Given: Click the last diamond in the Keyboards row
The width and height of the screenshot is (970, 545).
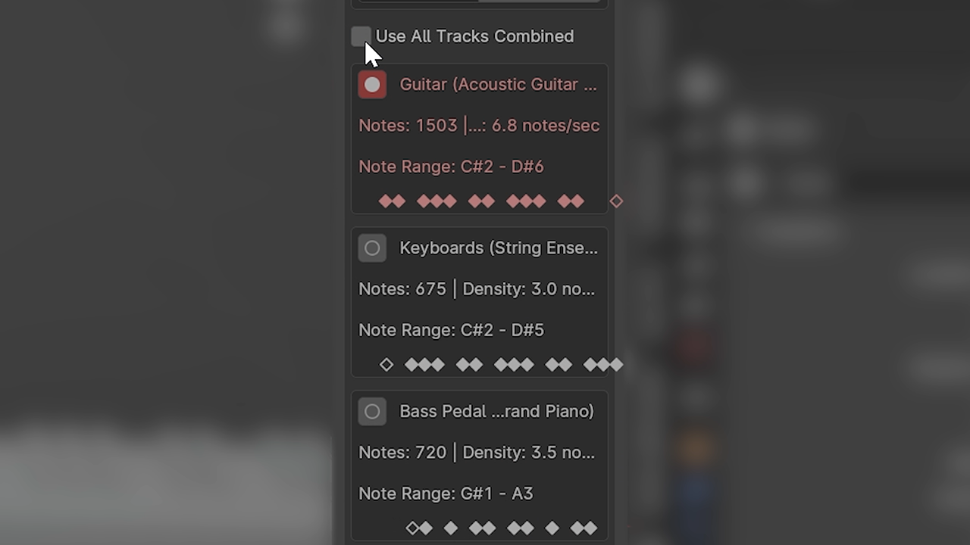Looking at the screenshot, I should (616, 365).
